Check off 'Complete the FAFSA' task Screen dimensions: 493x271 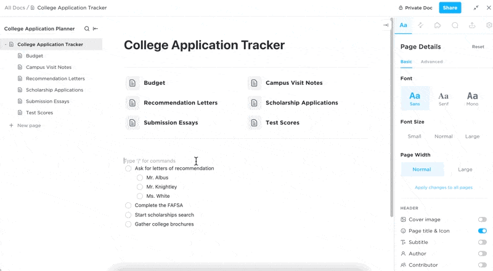coord(128,205)
